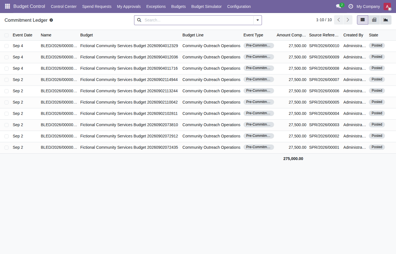Open the My Approvals menu
Image resolution: width=396 pixels, height=254 pixels.
tap(129, 6)
